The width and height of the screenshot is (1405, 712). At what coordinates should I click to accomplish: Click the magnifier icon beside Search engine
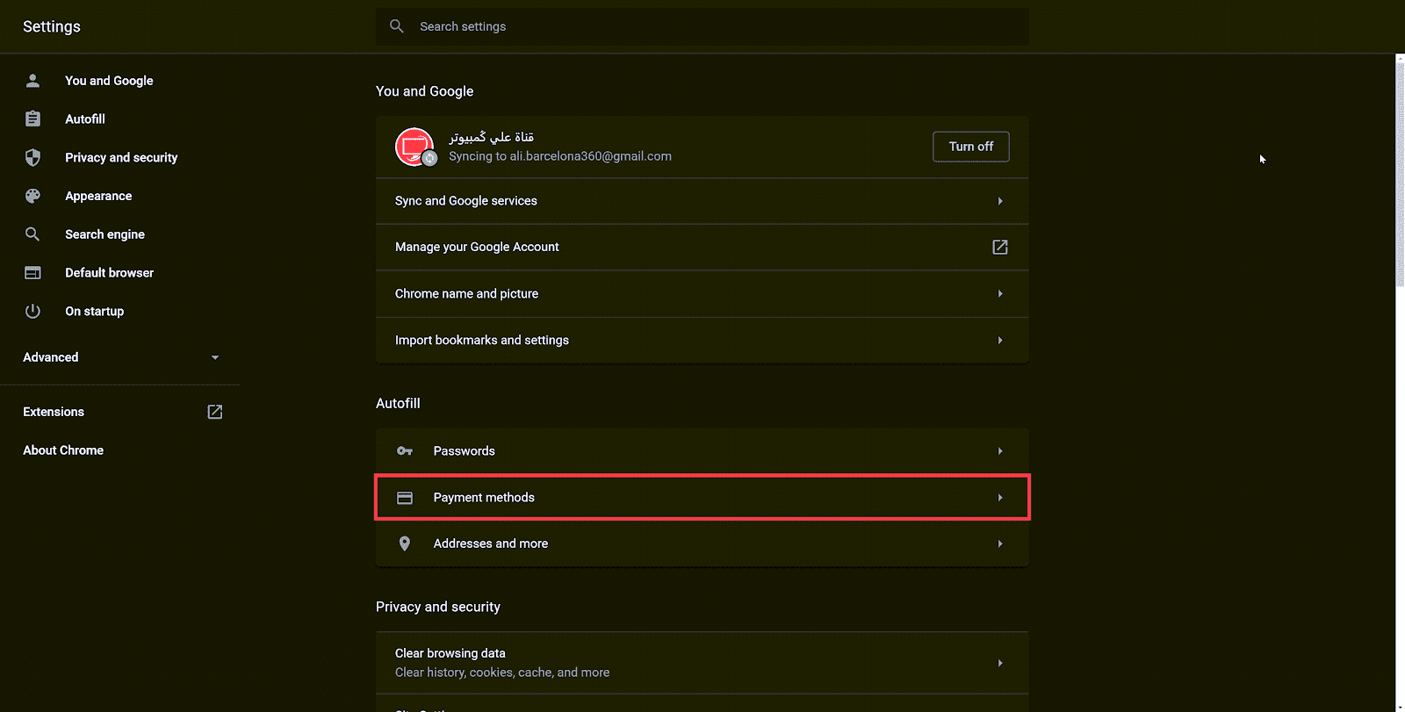(32, 234)
